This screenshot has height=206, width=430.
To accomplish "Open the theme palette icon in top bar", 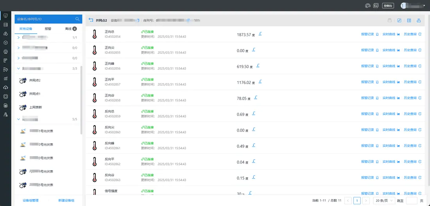I will [368, 6].
